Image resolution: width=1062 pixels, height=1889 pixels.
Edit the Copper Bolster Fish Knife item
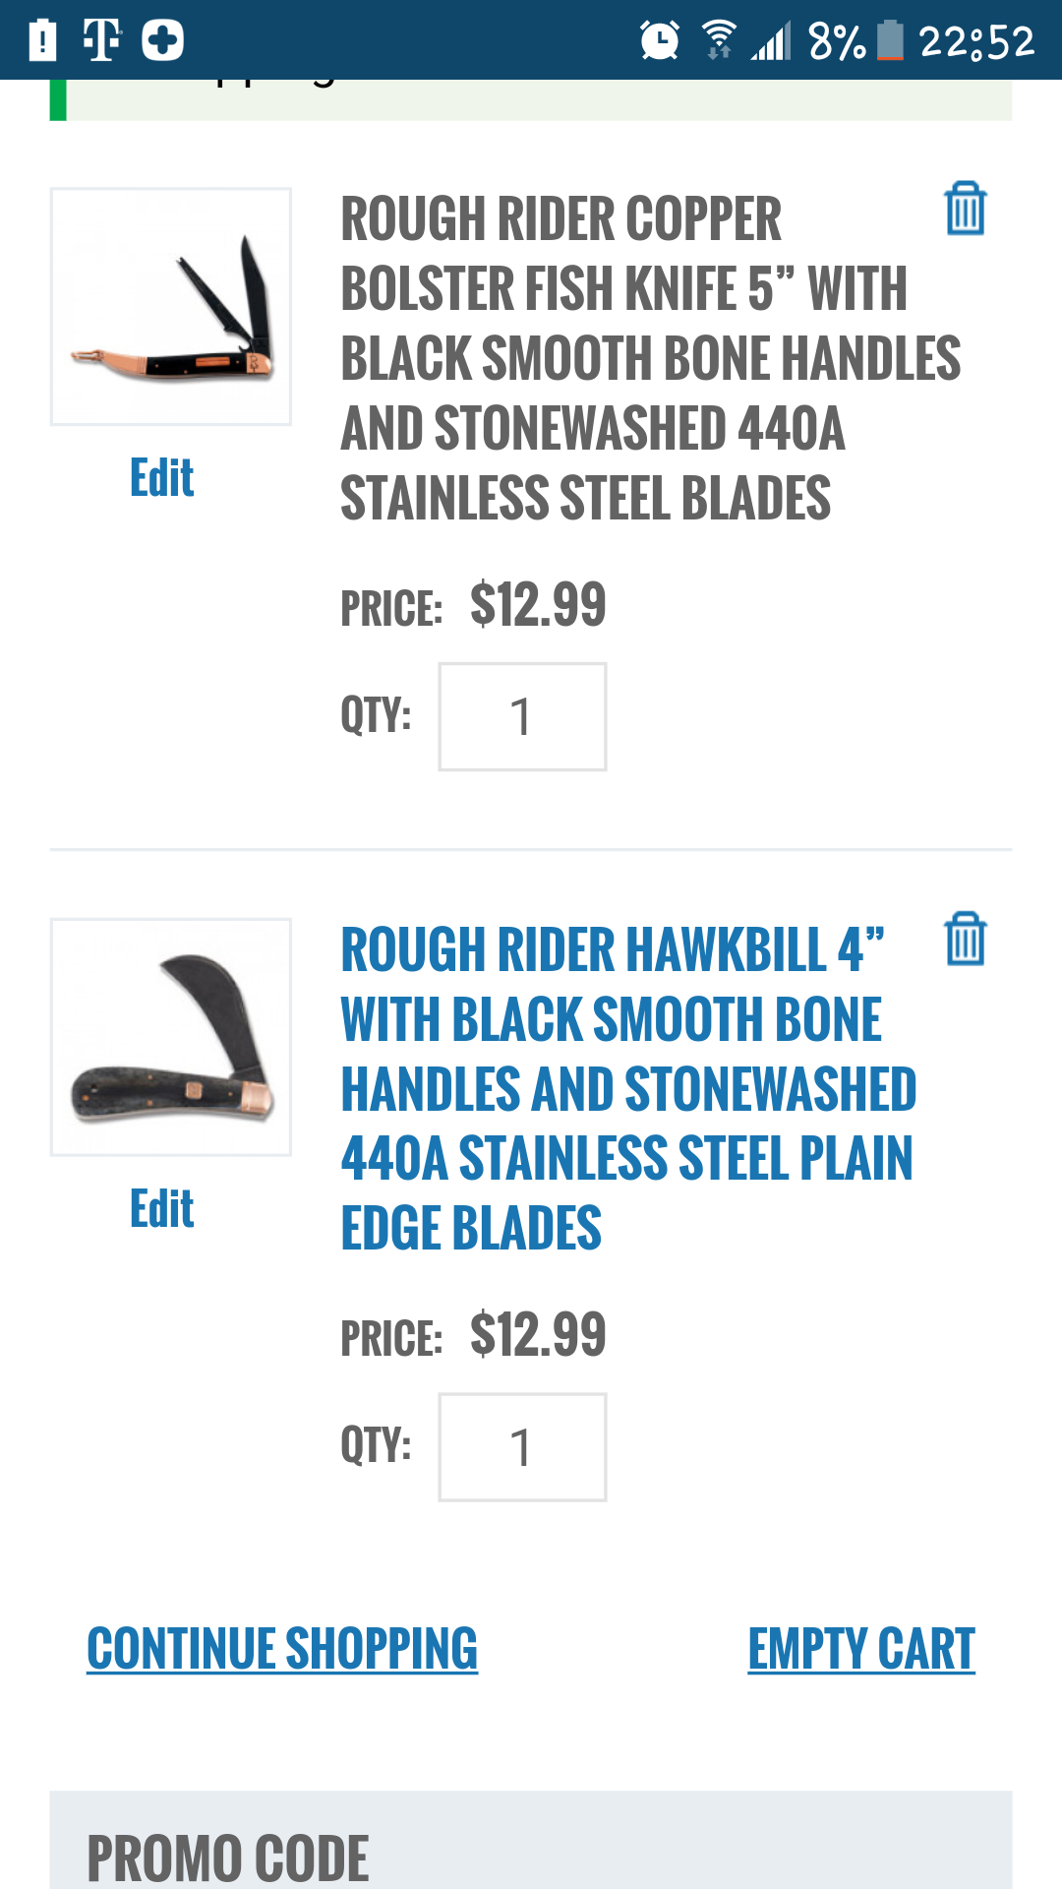pyautogui.click(x=162, y=478)
